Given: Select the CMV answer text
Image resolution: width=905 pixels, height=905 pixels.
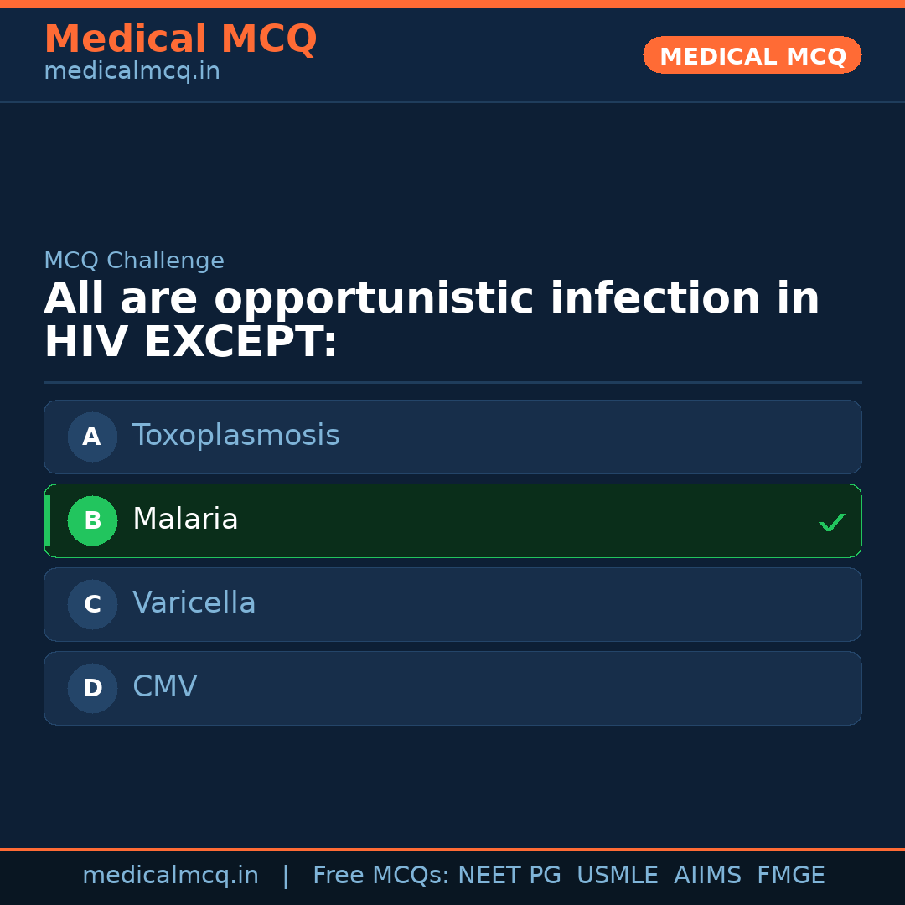Looking at the screenshot, I should [x=164, y=687].
